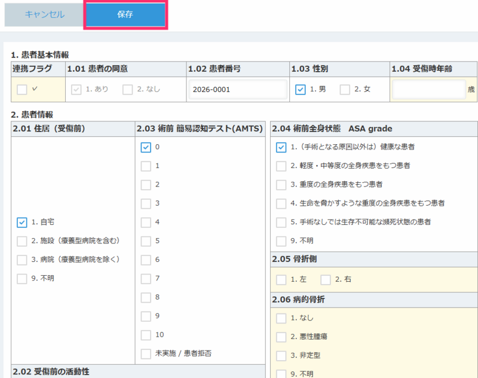Check 1. なし under 病的骨折
This screenshot has height=378, width=478.
[x=281, y=319]
